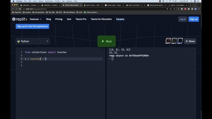
Task: Select the middle robot face layout icon
Action: tap(174, 41)
